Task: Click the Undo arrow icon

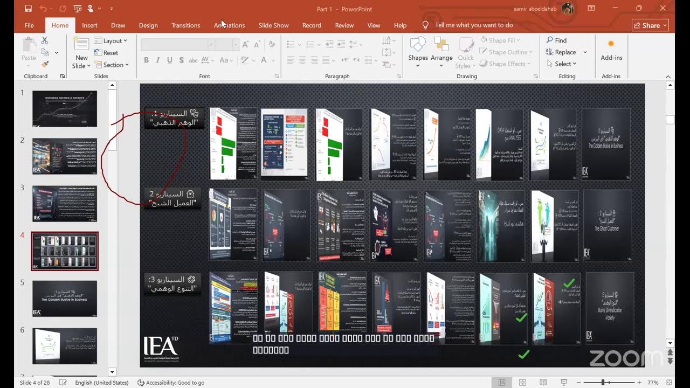Action: pos(44,9)
